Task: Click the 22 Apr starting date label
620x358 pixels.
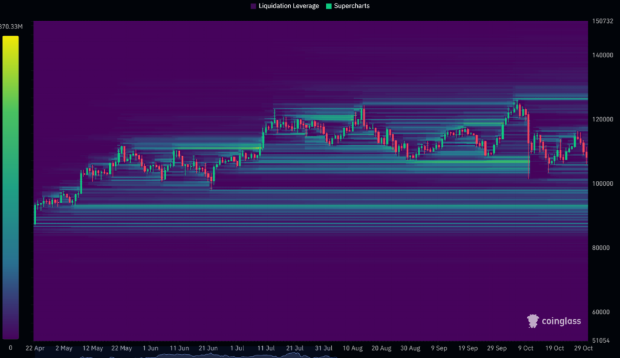Action: (x=35, y=348)
